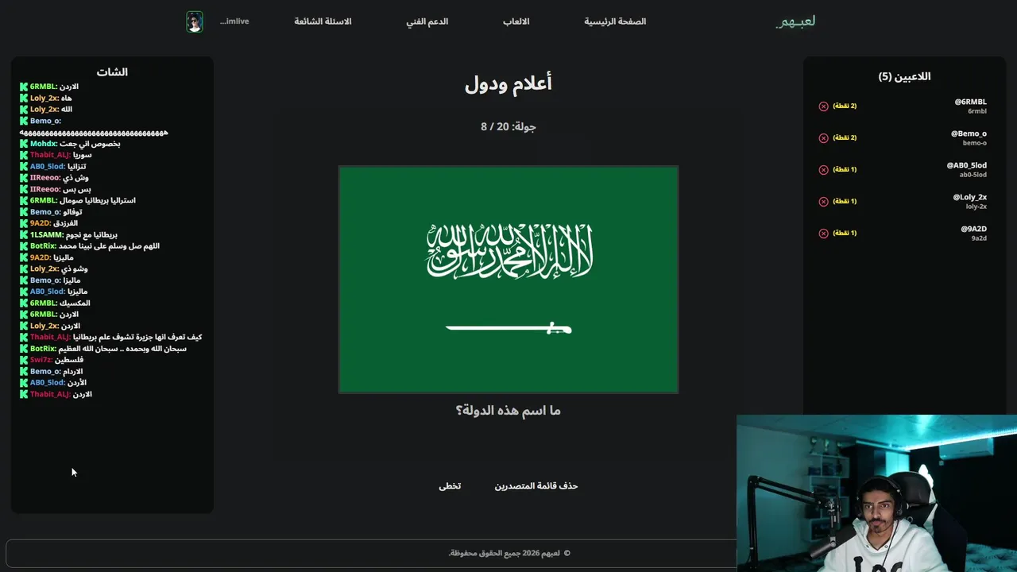Open the الدعم الفني support menu item
Viewport: 1017px width, 572px height.
pyautogui.click(x=427, y=21)
